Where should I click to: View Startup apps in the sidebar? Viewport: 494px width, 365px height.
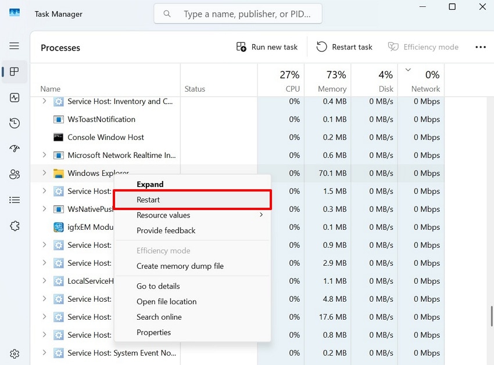[x=15, y=149]
